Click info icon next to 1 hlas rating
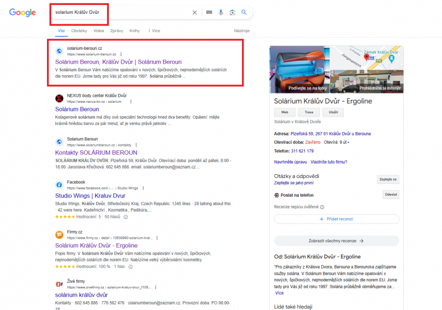Viewport: 442px width, 310px height. [130, 266]
